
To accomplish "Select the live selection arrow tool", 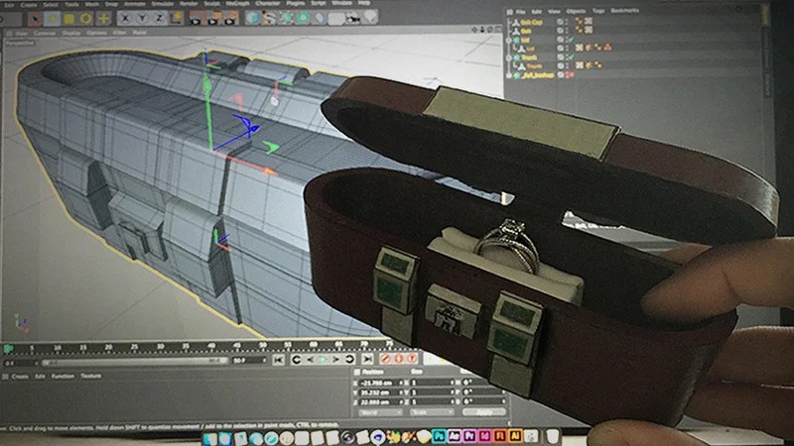I will click(35, 19).
